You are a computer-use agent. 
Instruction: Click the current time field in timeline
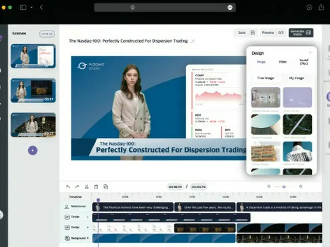(175, 187)
